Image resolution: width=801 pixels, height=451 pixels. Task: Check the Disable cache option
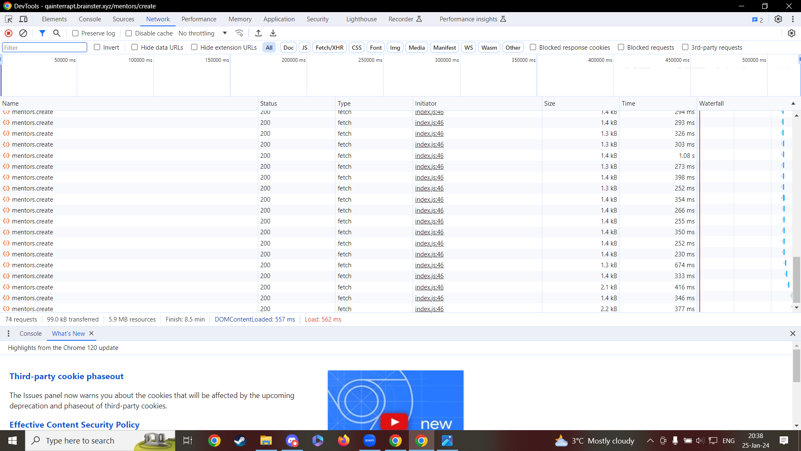129,33
